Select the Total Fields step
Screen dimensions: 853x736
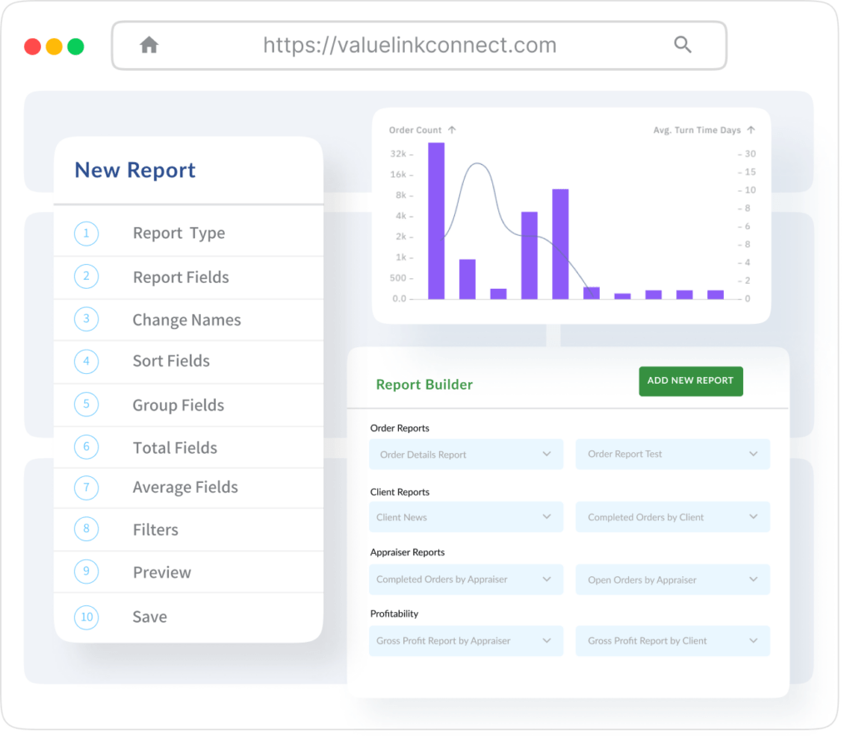(x=174, y=447)
